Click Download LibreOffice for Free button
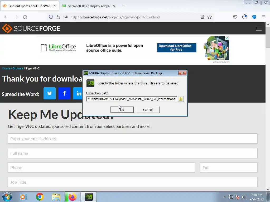This screenshot has width=270, height=202. pyautogui.click(x=177, y=48)
